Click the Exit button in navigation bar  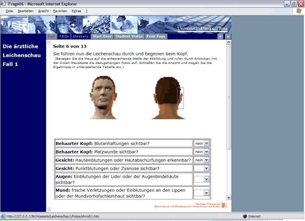coord(51,36)
